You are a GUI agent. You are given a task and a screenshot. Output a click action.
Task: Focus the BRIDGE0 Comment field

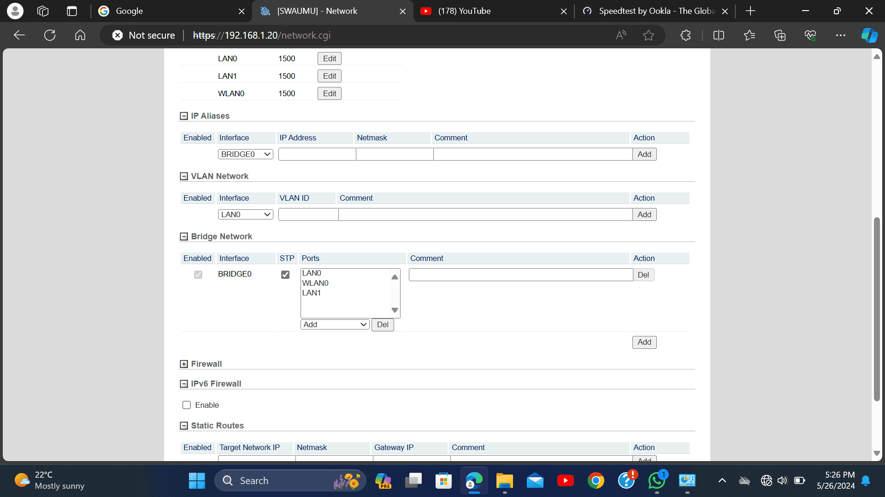521,275
